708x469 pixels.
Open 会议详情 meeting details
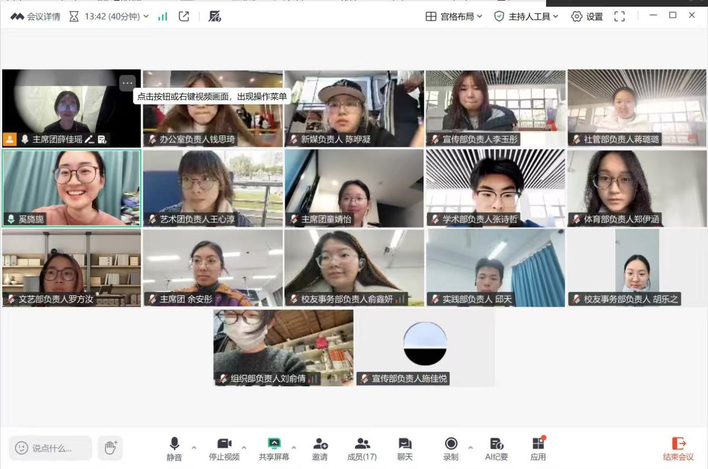tap(35, 17)
